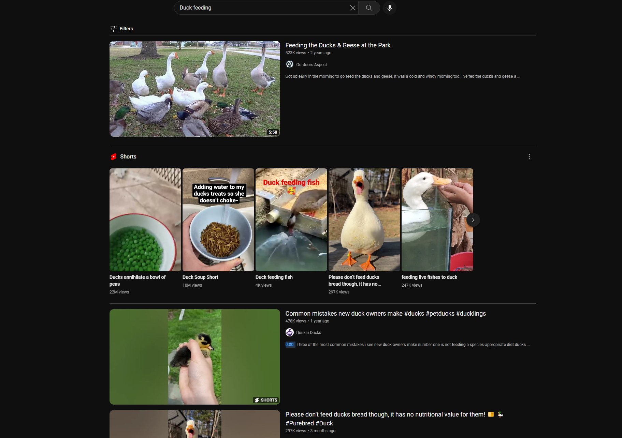Click the Shorts section heading
Image resolution: width=622 pixels, height=438 pixels.
click(128, 157)
